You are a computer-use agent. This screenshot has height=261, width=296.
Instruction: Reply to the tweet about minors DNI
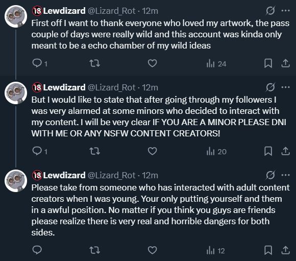pyautogui.click(x=40, y=151)
